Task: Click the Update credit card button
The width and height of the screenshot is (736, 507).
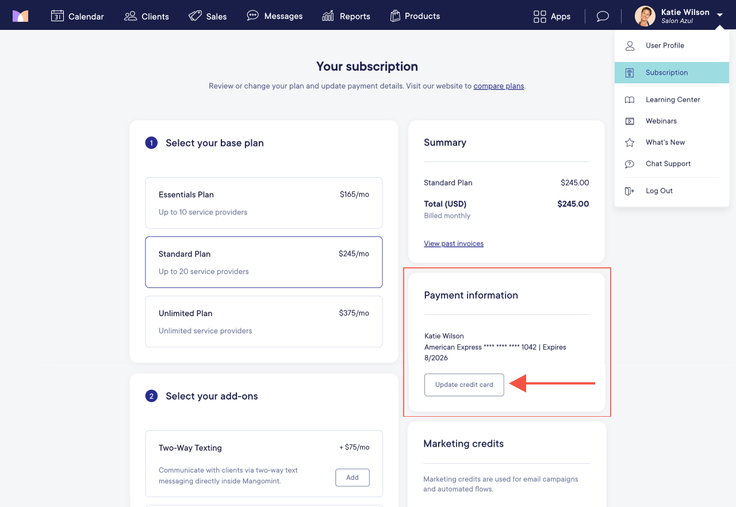Action: pyautogui.click(x=464, y=385)
